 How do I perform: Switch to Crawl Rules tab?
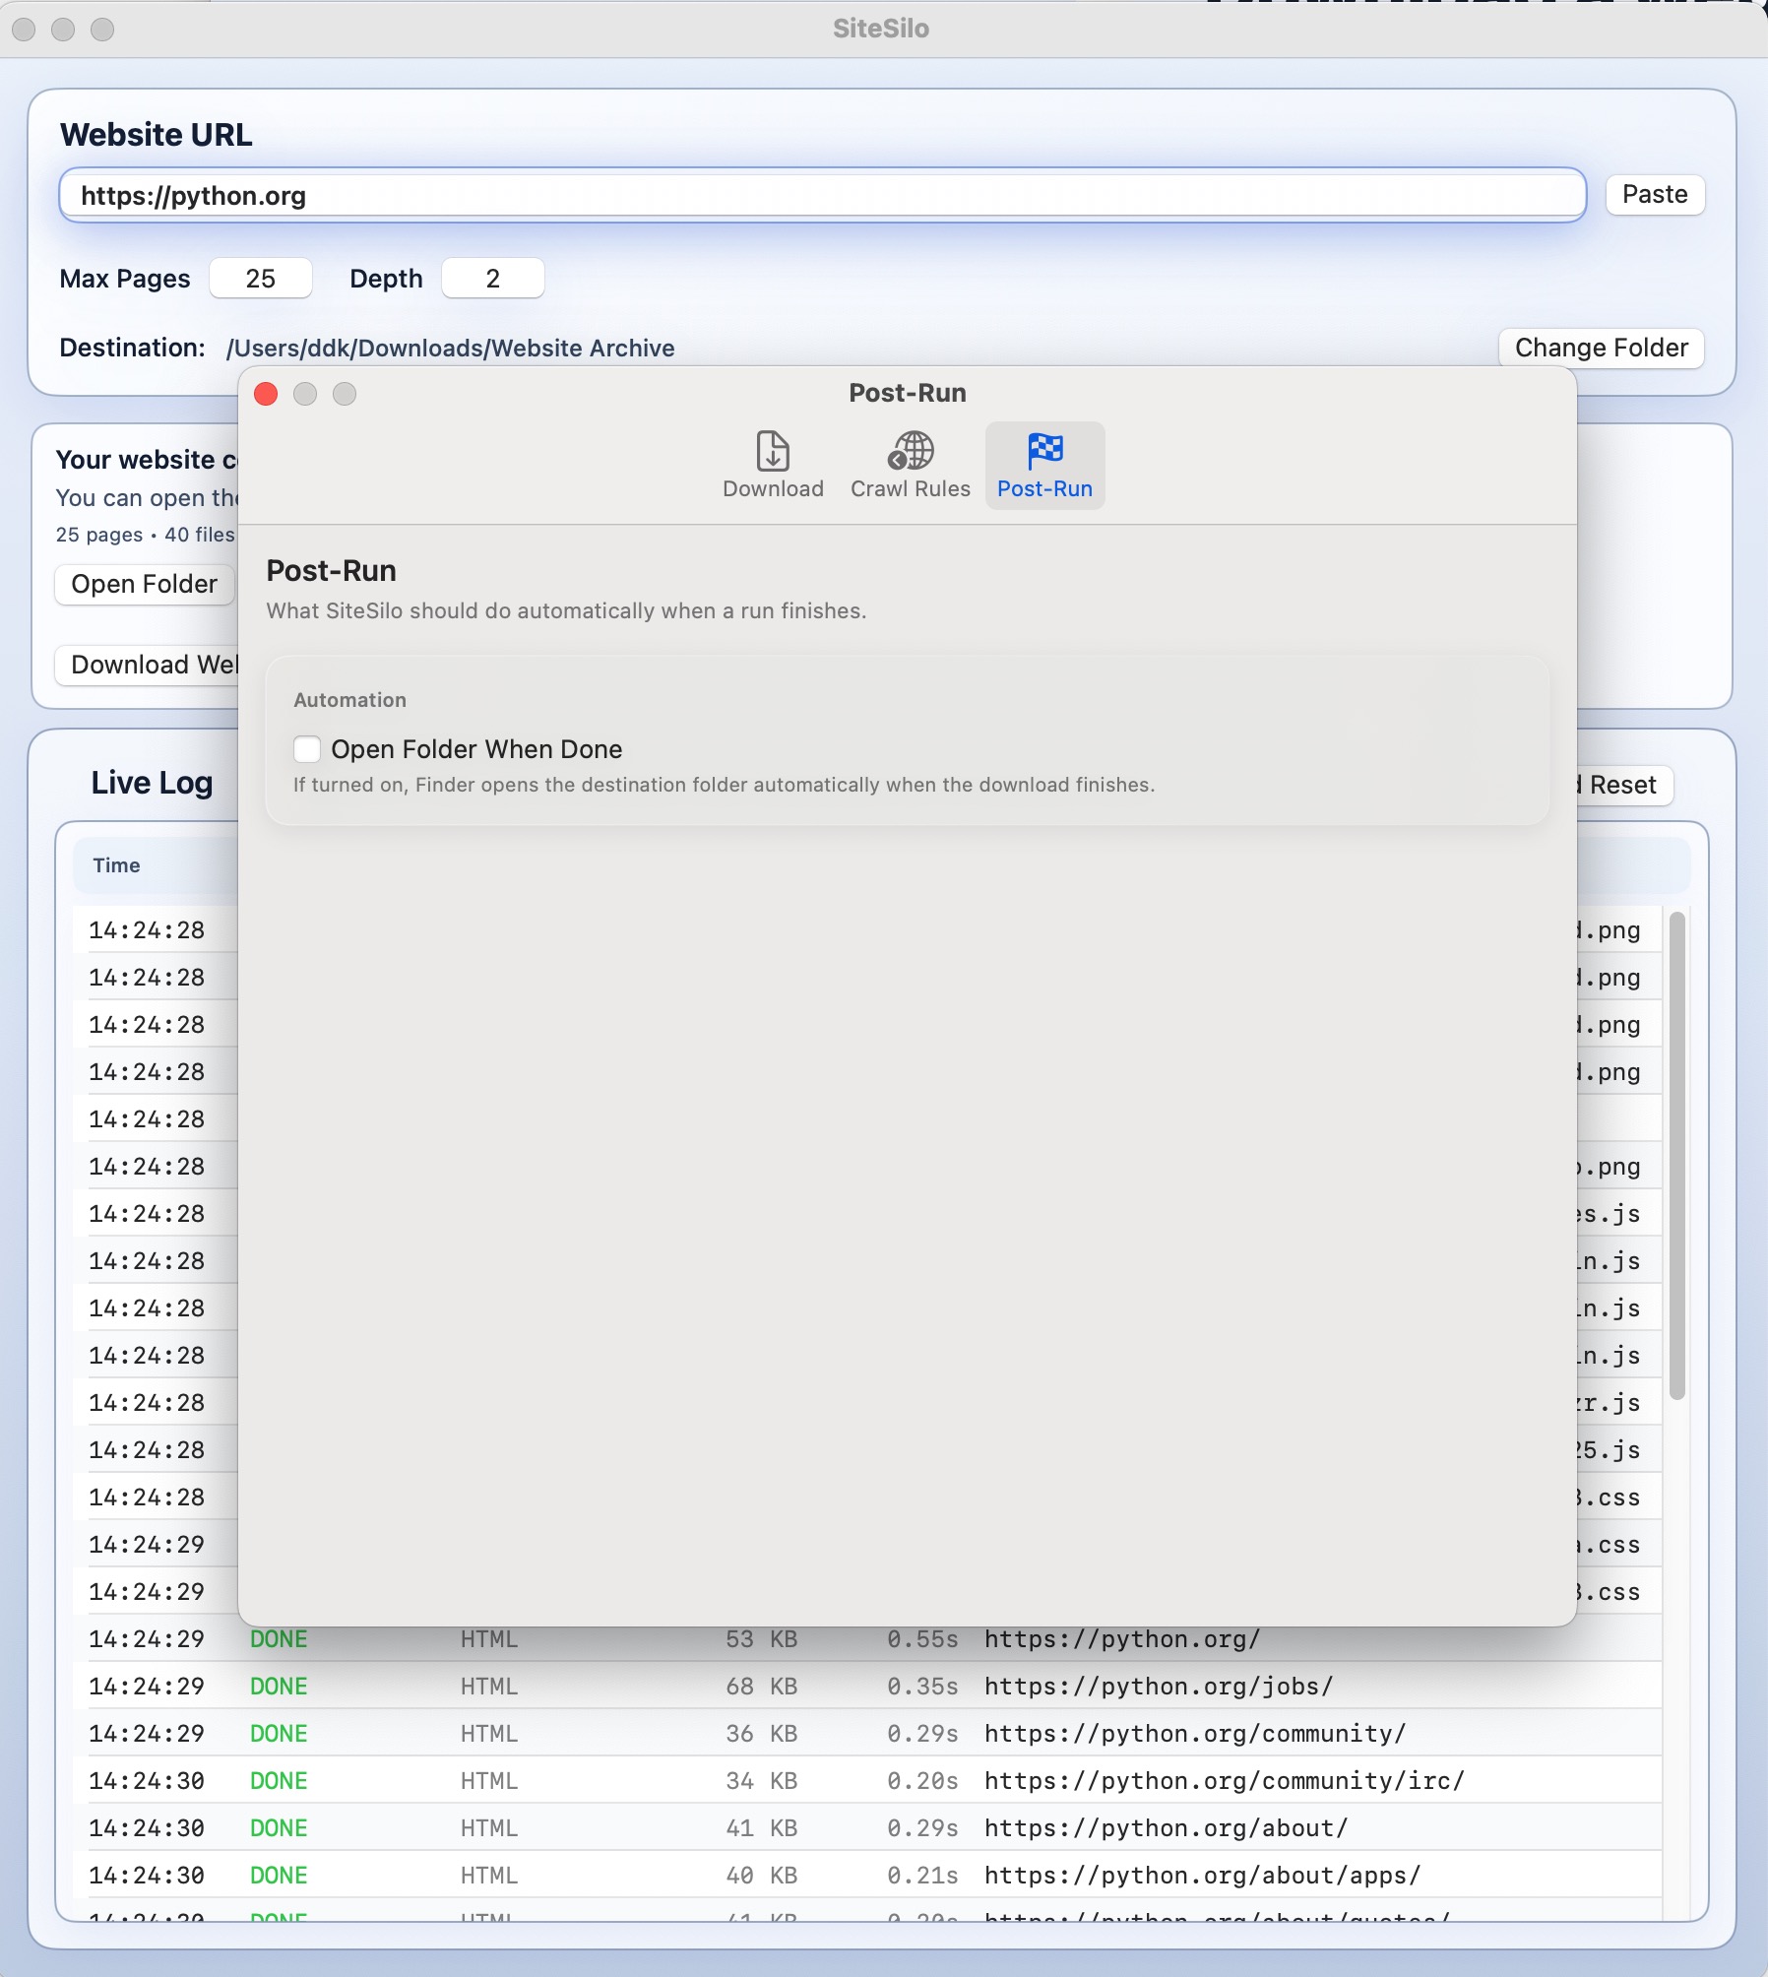911,466
